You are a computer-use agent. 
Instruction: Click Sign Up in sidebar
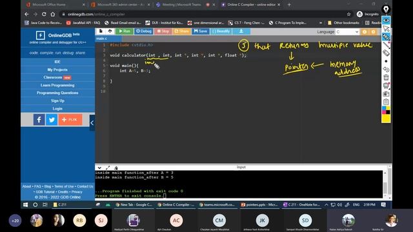tap(57, 101)
